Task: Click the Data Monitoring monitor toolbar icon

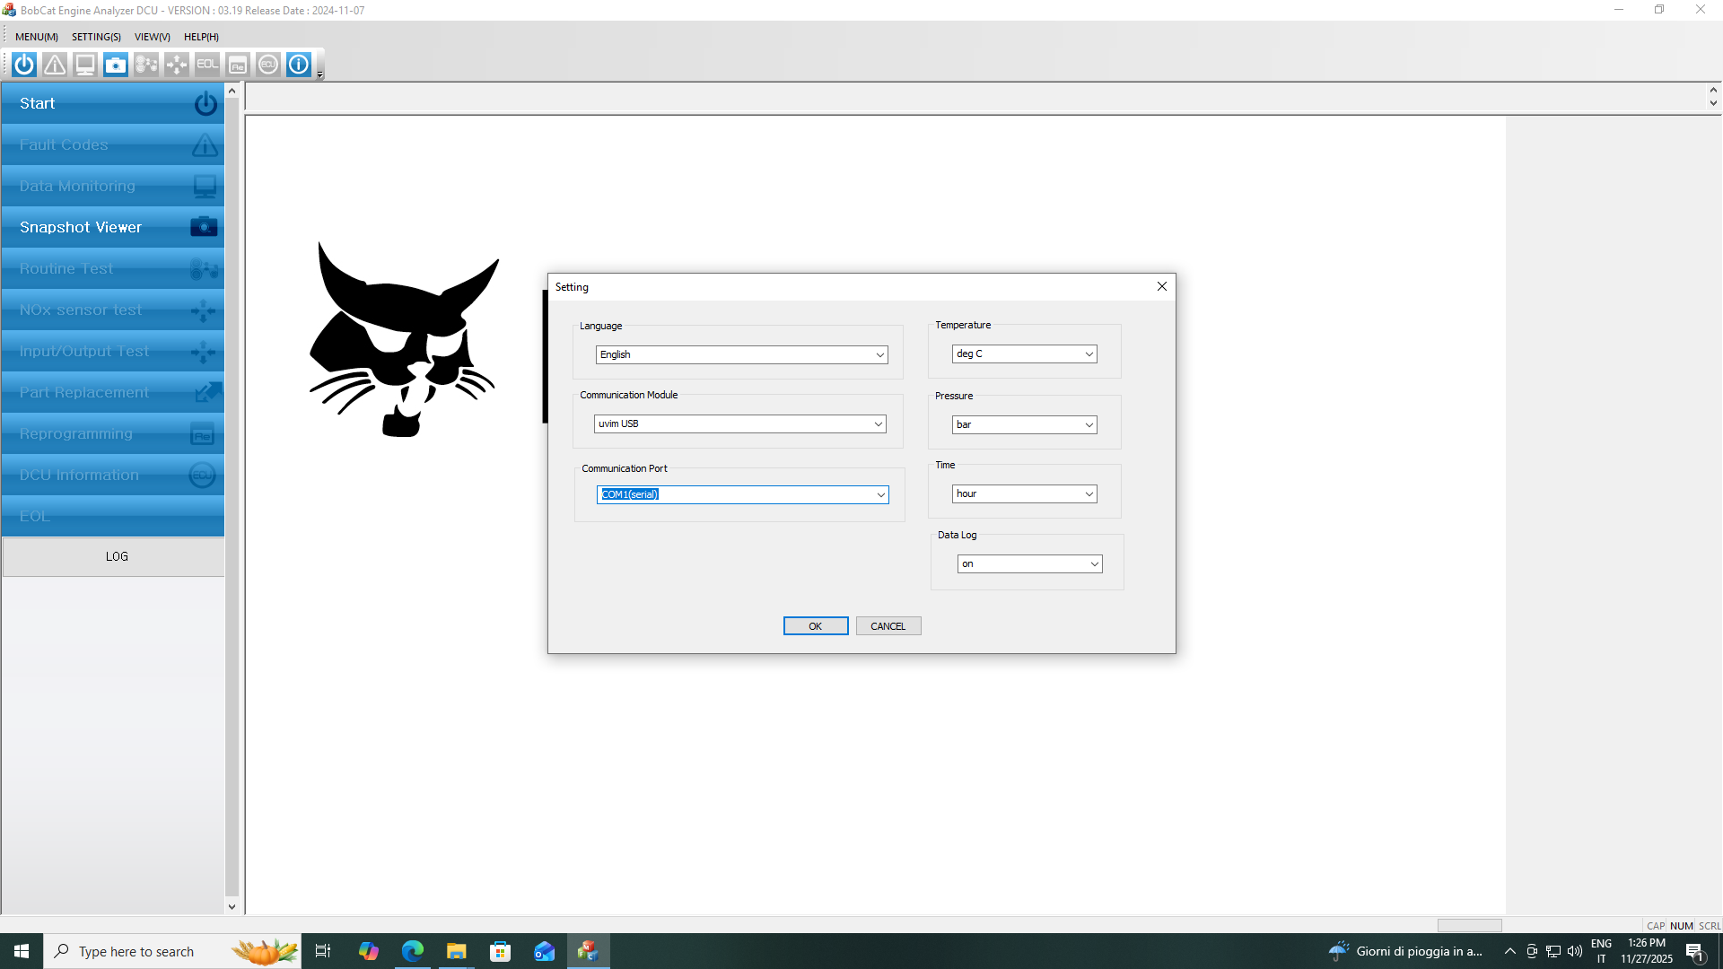Action: [x=85, y=65]
